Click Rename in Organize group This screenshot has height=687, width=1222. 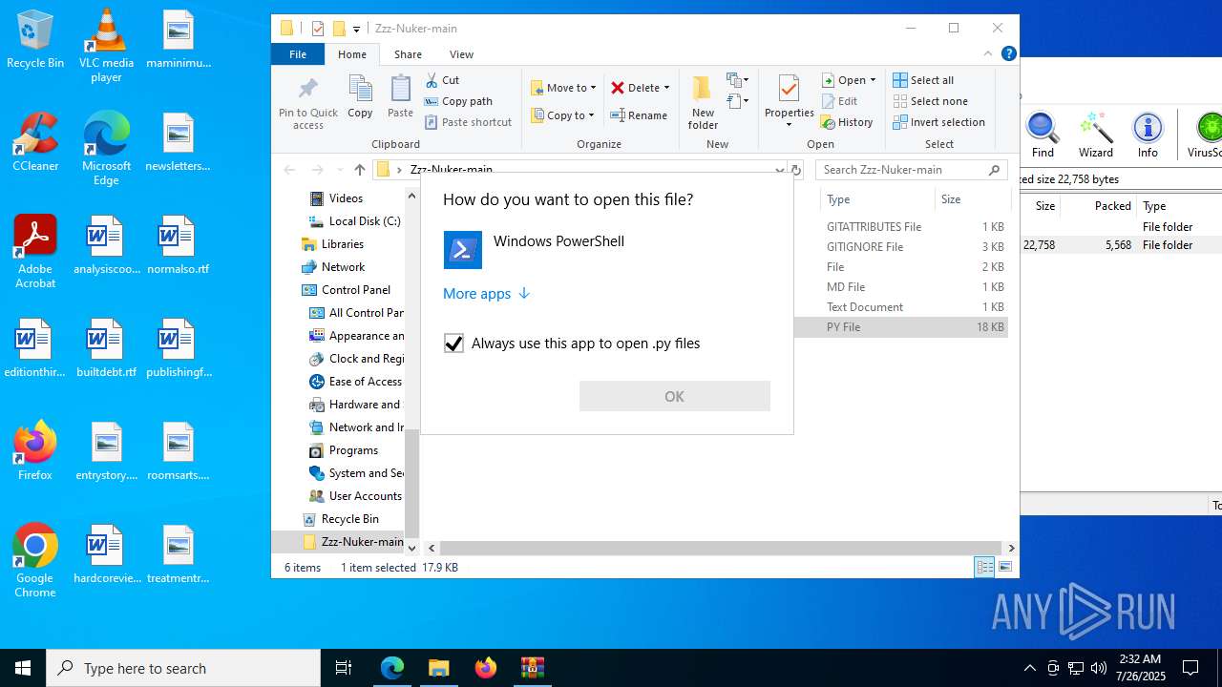pyautogui.click(x=639, y=115)
